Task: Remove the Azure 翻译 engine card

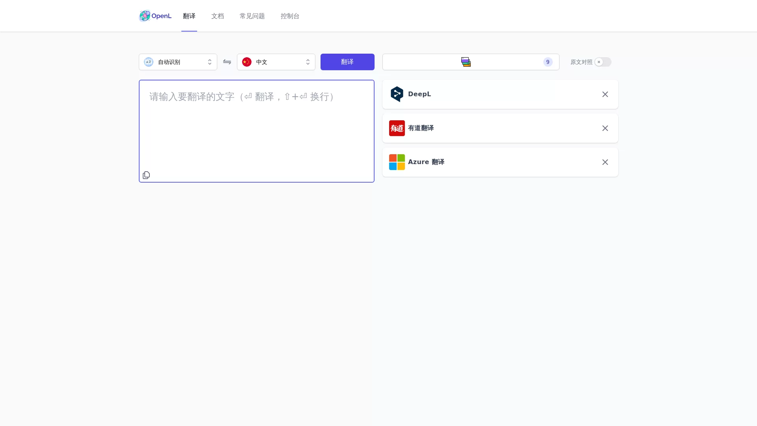Action: coord(605,162)
